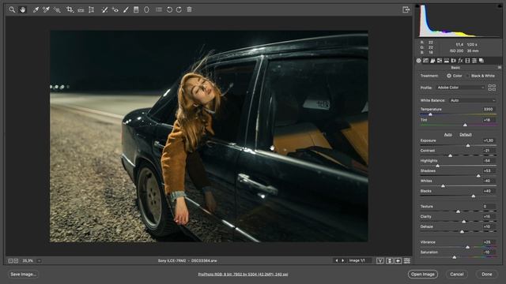
Task: Click the Vibrance slider handle
Action: tap(467, 247)
